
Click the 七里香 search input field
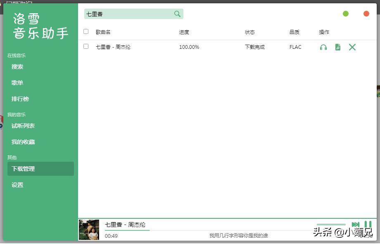point(128,14)
